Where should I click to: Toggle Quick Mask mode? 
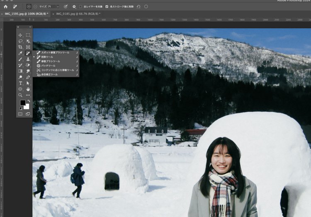20,114
